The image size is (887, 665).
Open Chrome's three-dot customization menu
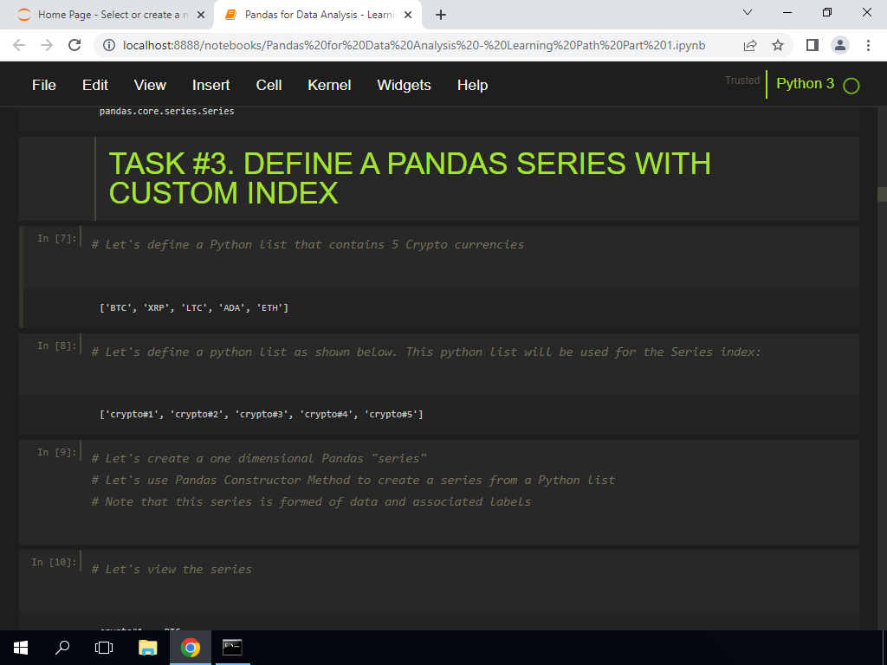point(869,44)
